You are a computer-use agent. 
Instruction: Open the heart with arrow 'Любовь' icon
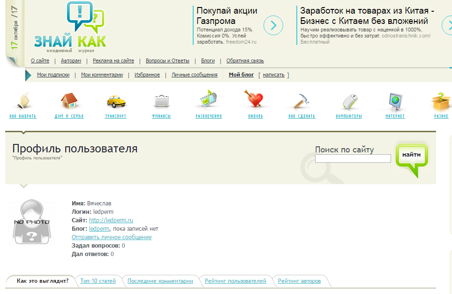click(255, 99)
